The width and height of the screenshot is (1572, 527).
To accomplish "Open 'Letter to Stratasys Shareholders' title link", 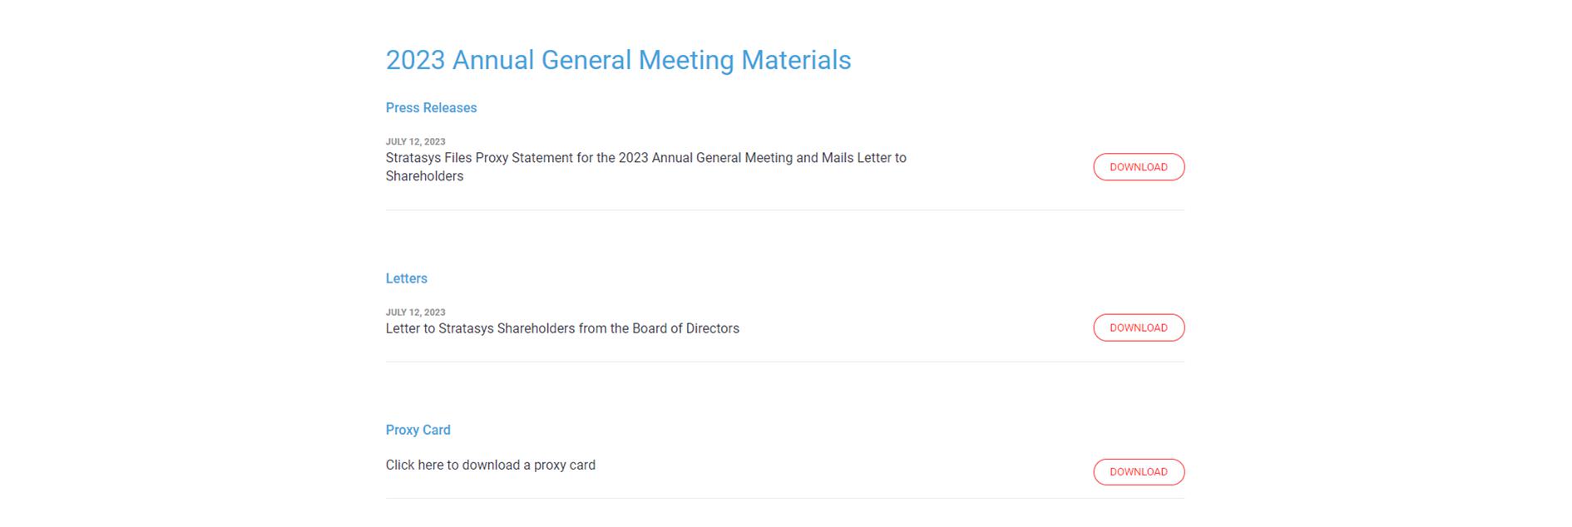I will tap(561, 328).
